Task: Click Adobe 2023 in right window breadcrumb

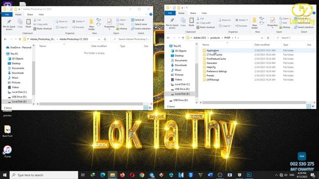Action: point(199,38)
